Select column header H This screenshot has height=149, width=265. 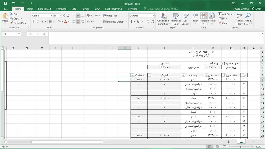[x=125, y=48]
